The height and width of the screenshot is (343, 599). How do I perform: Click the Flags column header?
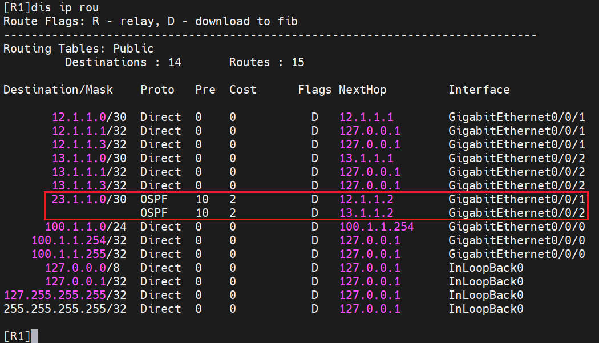314,90
